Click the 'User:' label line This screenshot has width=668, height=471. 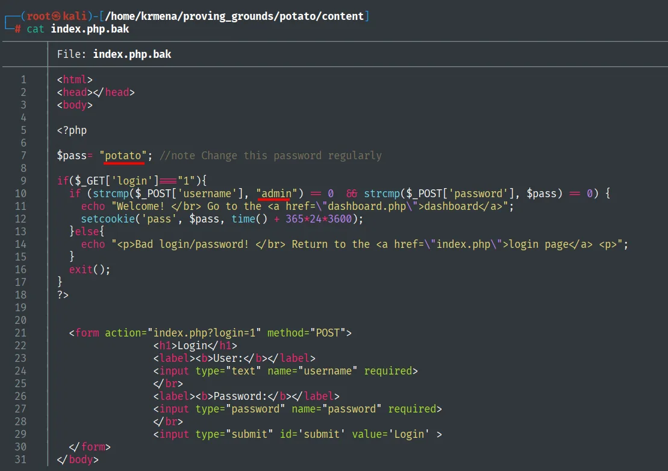point(234,358)
